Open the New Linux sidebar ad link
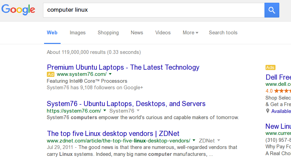The image size is (291, 161). coord(278,126)
